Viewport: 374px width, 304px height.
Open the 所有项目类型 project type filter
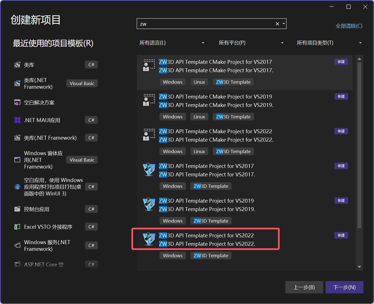(x=329, y=43)
